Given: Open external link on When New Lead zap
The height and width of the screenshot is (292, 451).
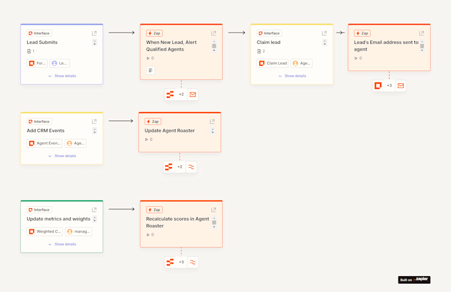Looking at the screenshot, I should [214, 33].
